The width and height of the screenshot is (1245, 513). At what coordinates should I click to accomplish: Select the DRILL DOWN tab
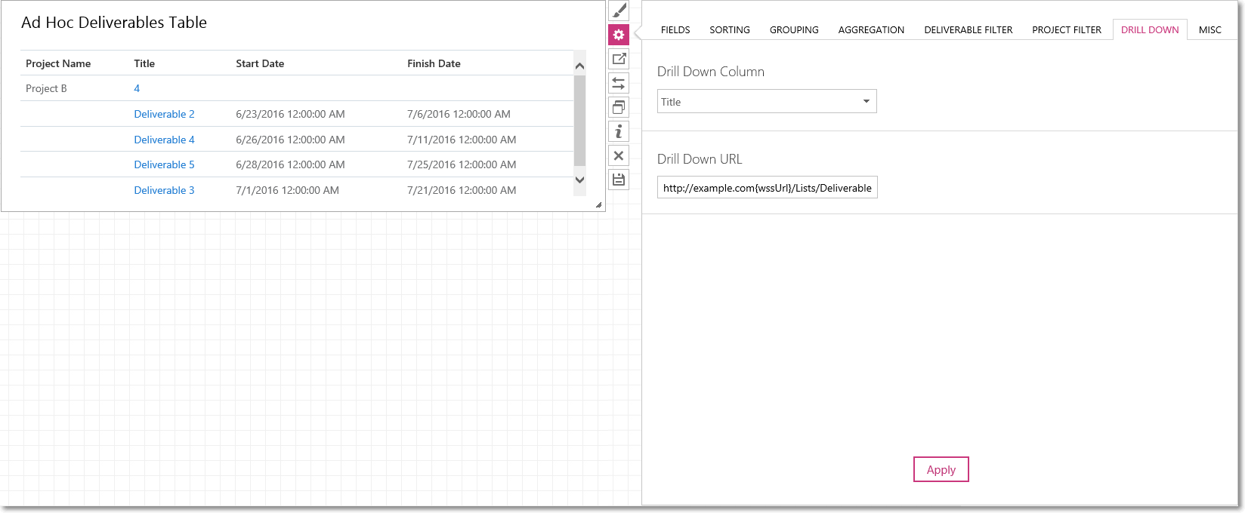(x=1150, y=30)
